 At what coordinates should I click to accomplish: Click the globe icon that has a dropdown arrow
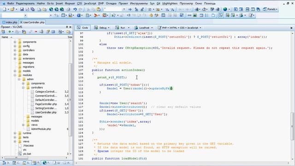click(225, 9)
